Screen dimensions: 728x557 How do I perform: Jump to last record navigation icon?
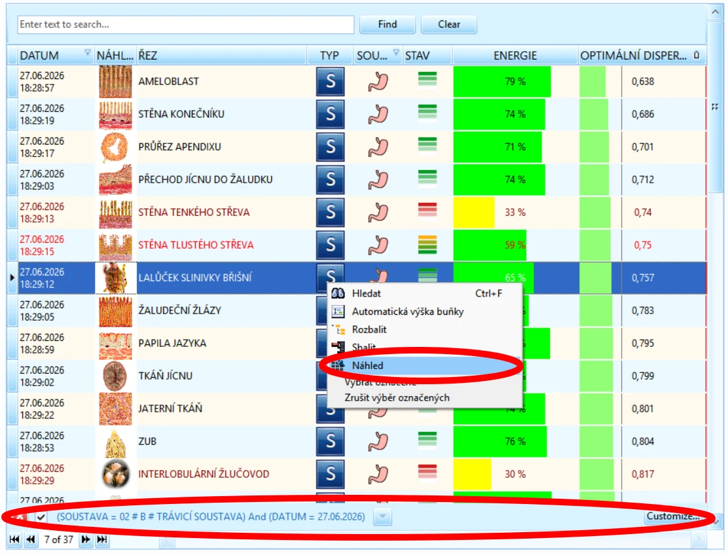coord(102,539)
